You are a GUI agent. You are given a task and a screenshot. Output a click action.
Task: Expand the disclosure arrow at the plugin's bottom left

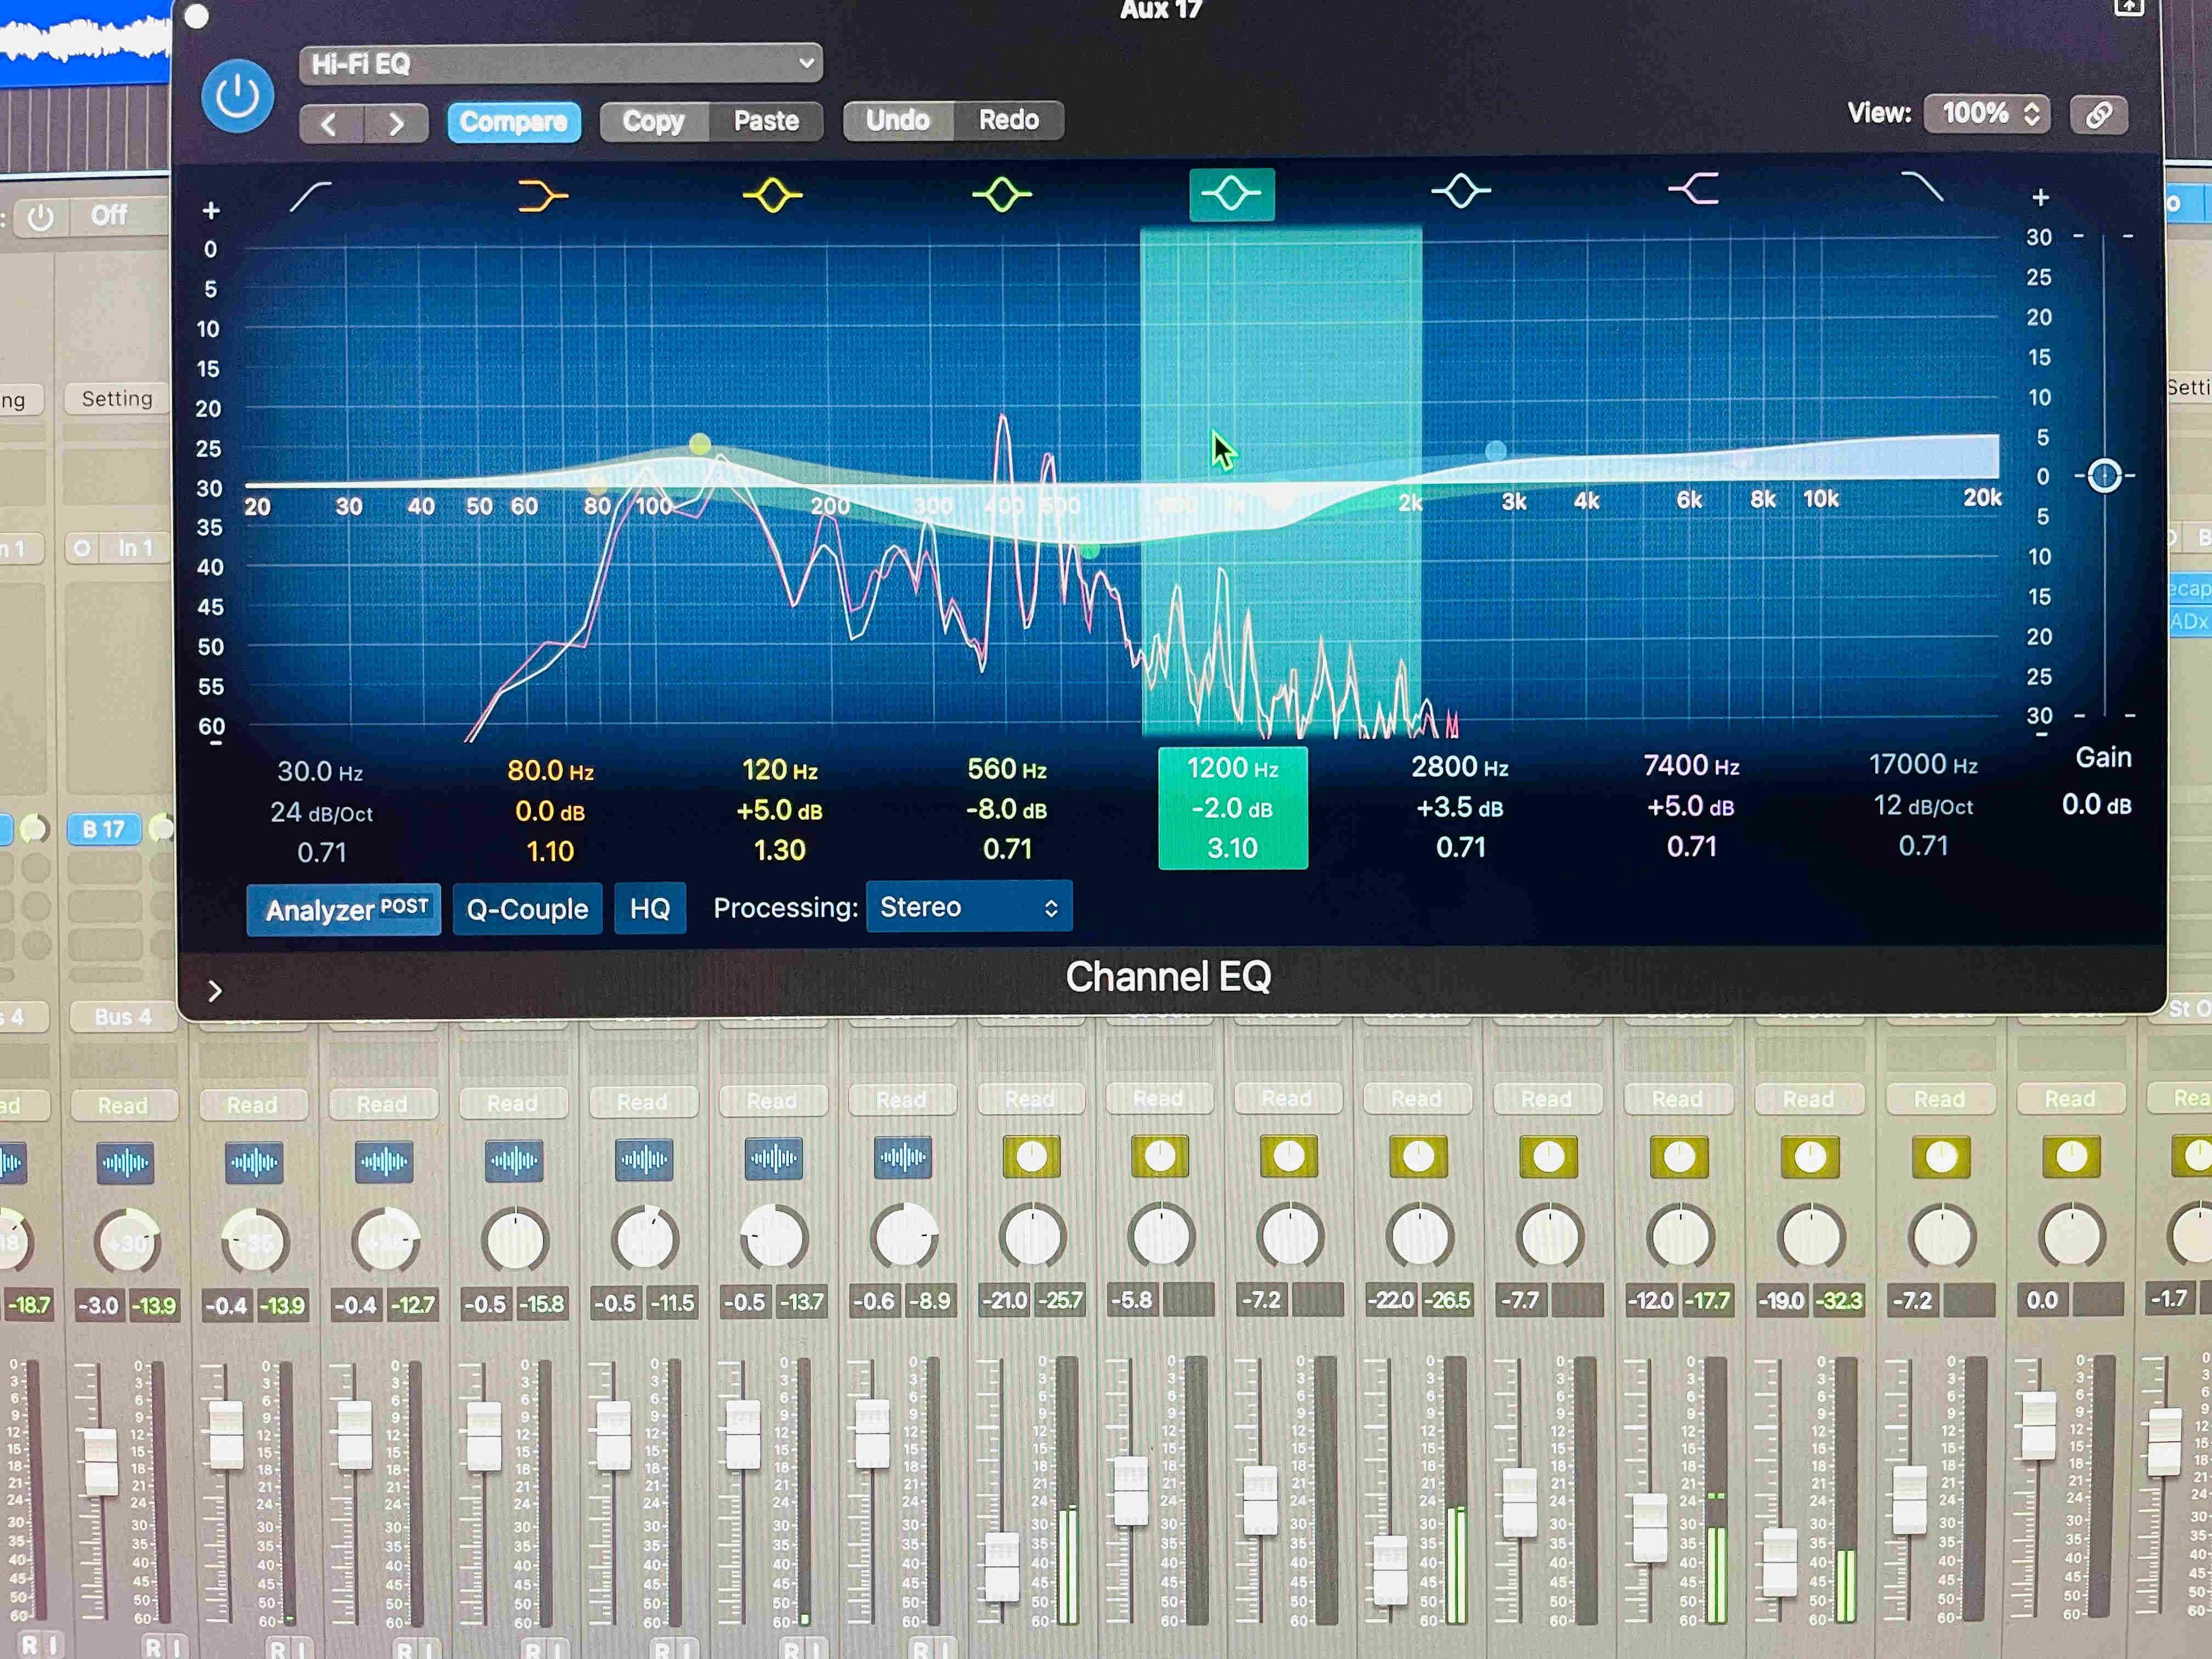[x=215, y=991]
